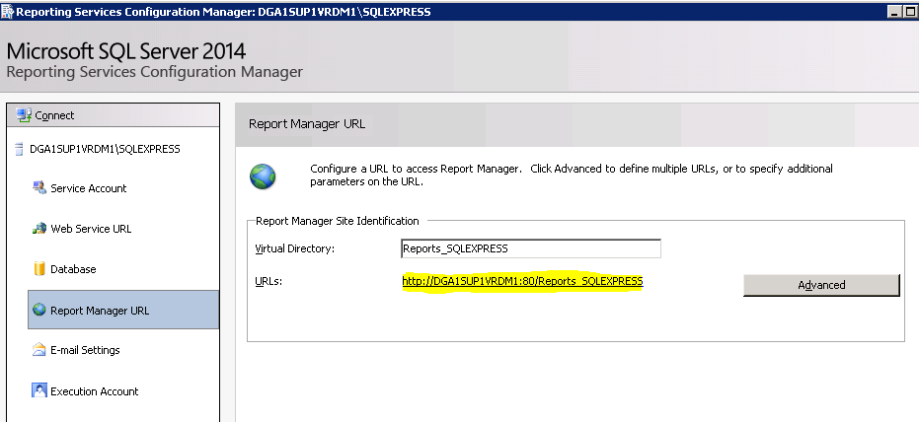
Task: Click the E-mail Settings envelope icon
Action: [x=39, y=349]
